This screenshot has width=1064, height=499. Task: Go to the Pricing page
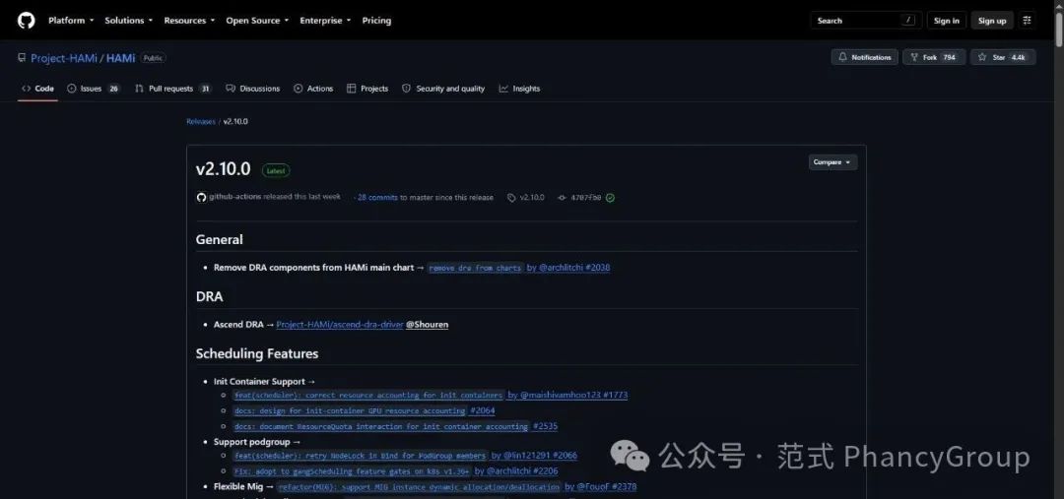[x=376, y=21]
